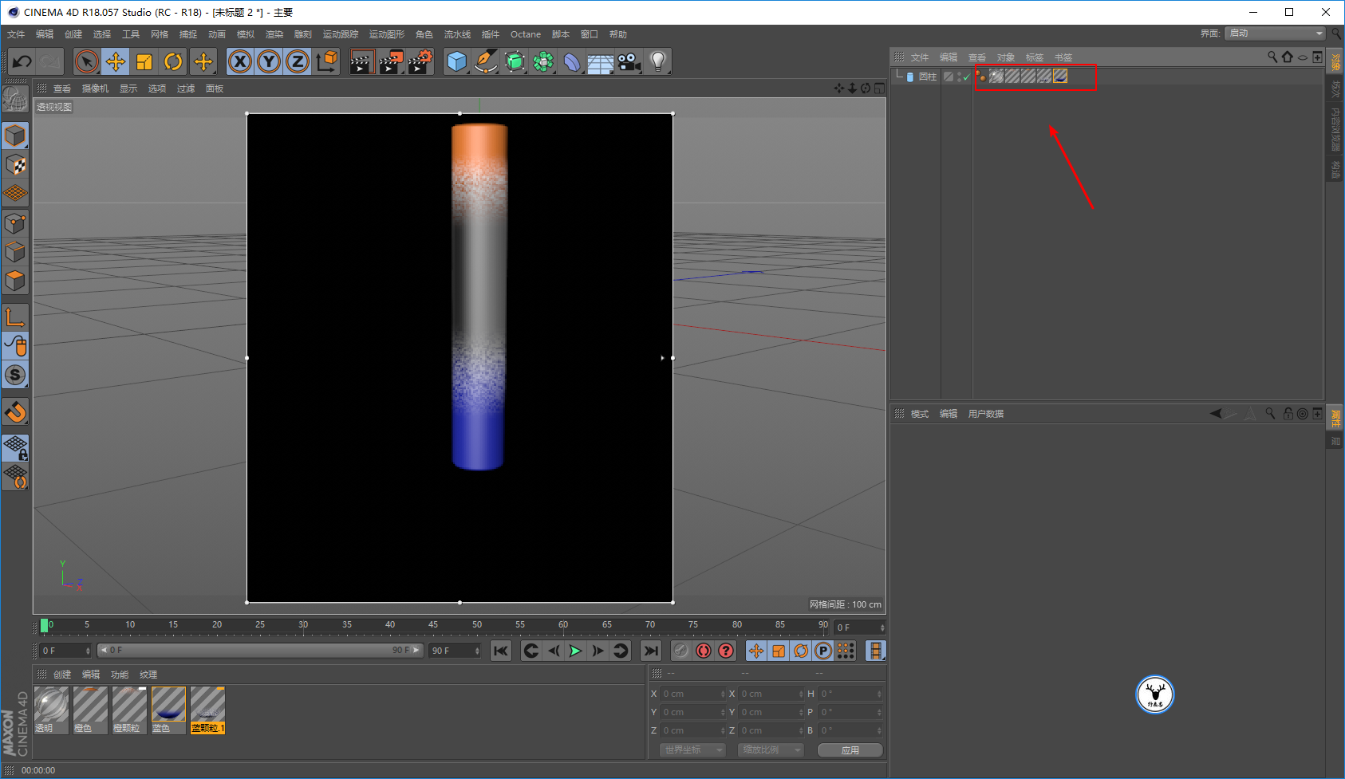
Task: Open the Array modeling objects icon
Action: pos(543,61)
